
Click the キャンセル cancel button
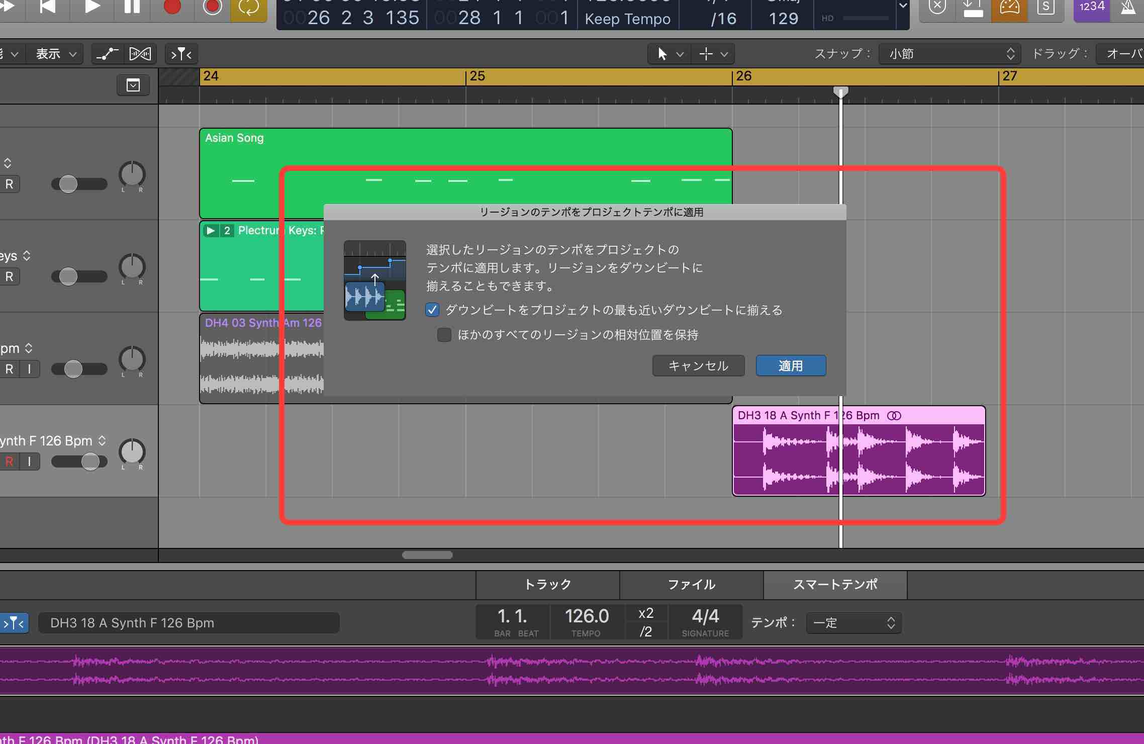click(x=698, y=366)
